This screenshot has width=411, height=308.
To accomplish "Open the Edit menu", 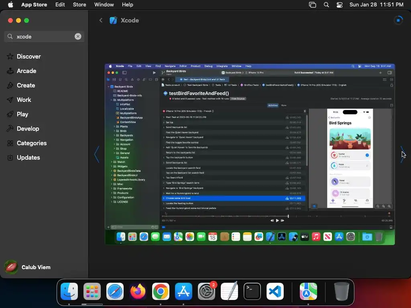I will [60, 4].
